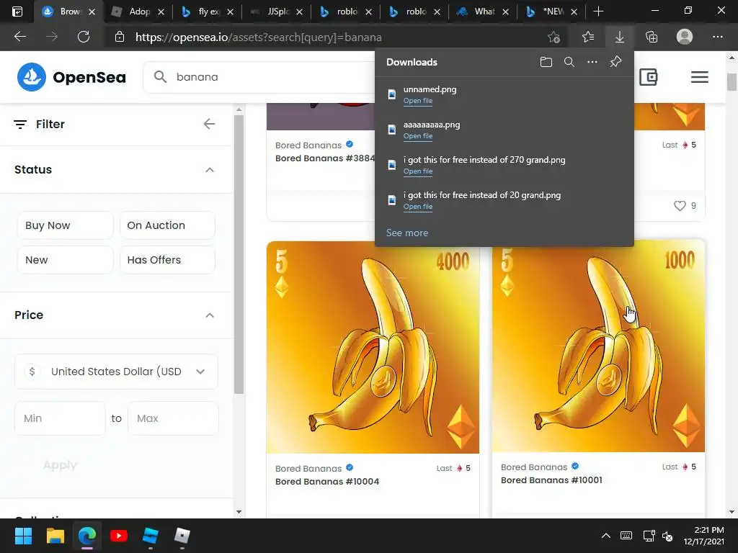Click the filter sidebar scroll down arrow
The height and width of the screenshot is (553, 738).
tap(239, 512)
